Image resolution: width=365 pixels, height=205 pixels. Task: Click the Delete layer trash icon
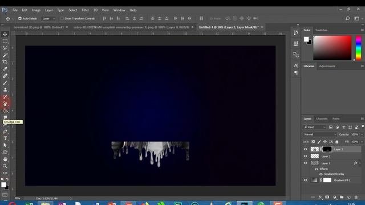356,197
